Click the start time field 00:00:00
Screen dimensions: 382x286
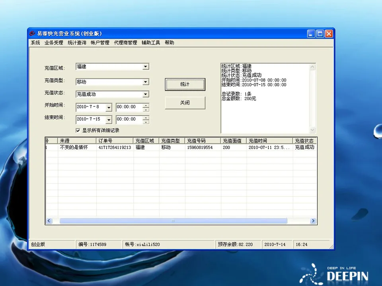[129, 107]
